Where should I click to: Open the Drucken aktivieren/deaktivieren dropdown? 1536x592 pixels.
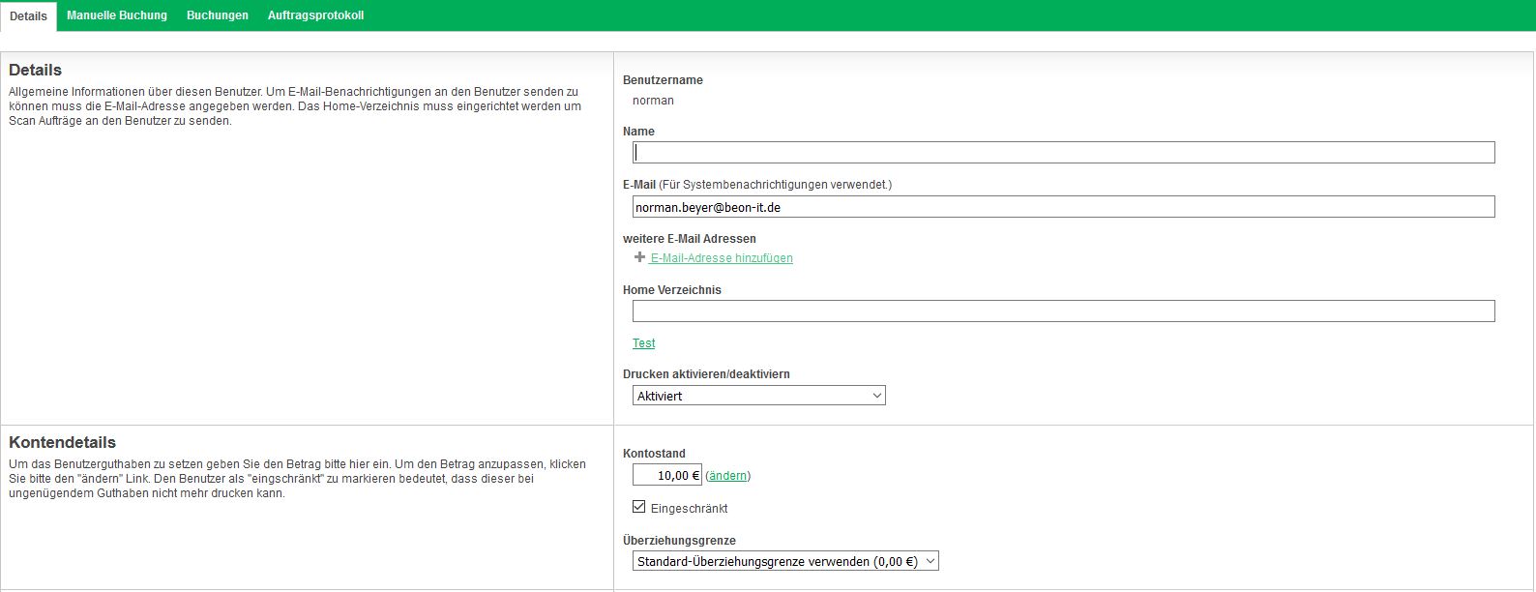pyautogui.click(x=758, y=396)
